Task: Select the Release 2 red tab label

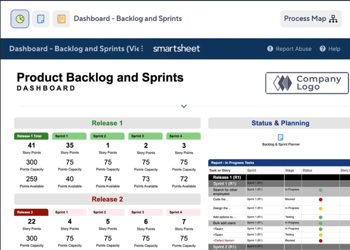Action: tap(31, 212)
